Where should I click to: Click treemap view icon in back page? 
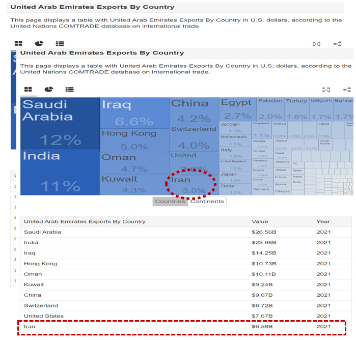coord(18,43)
